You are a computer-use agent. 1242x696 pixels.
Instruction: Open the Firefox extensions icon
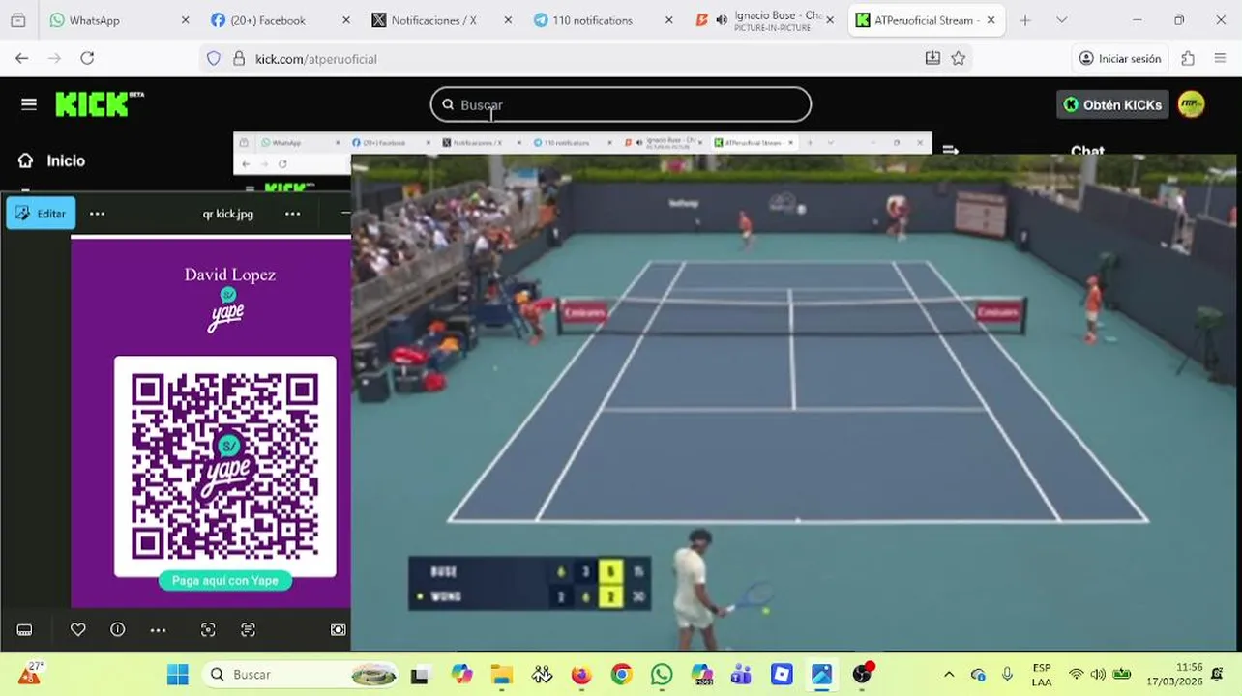pyautogui.click(x=1188, y=59)
